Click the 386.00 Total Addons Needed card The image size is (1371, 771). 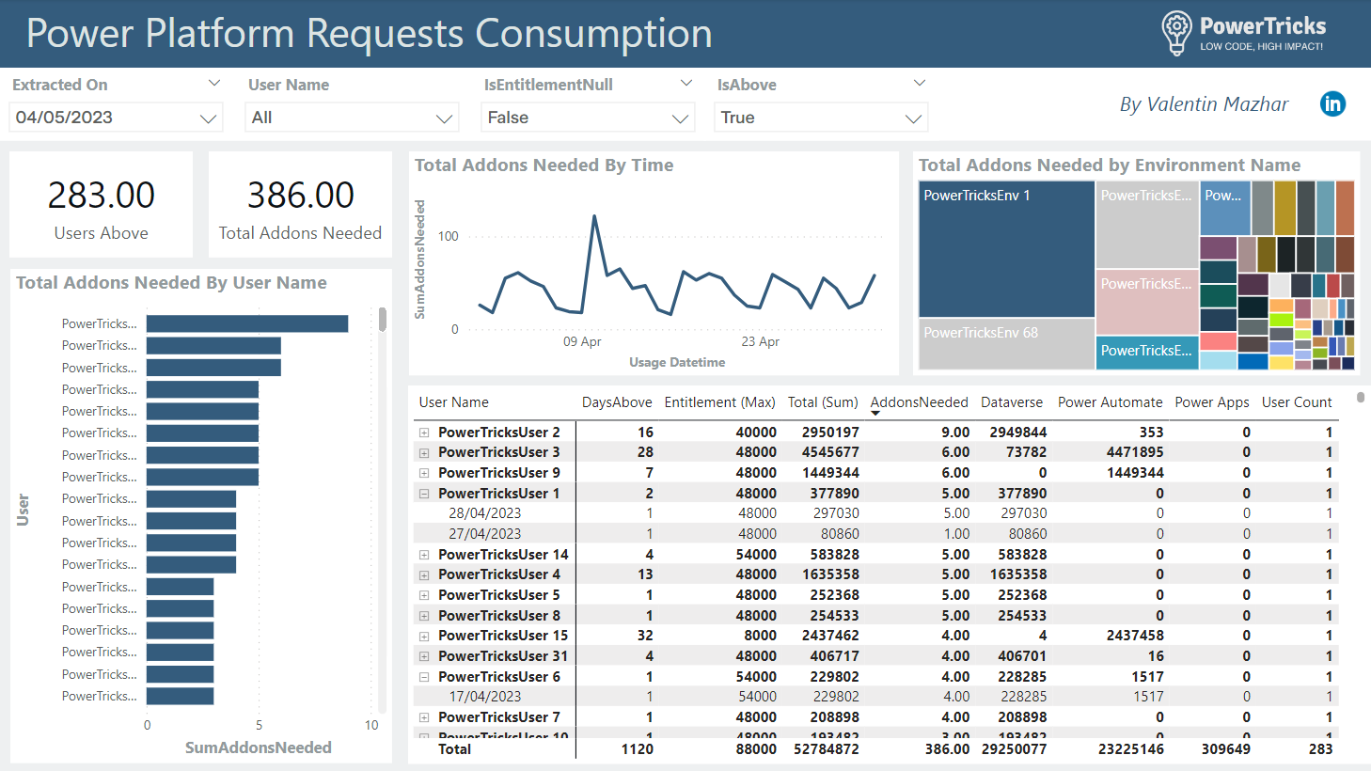pos(300,205)
